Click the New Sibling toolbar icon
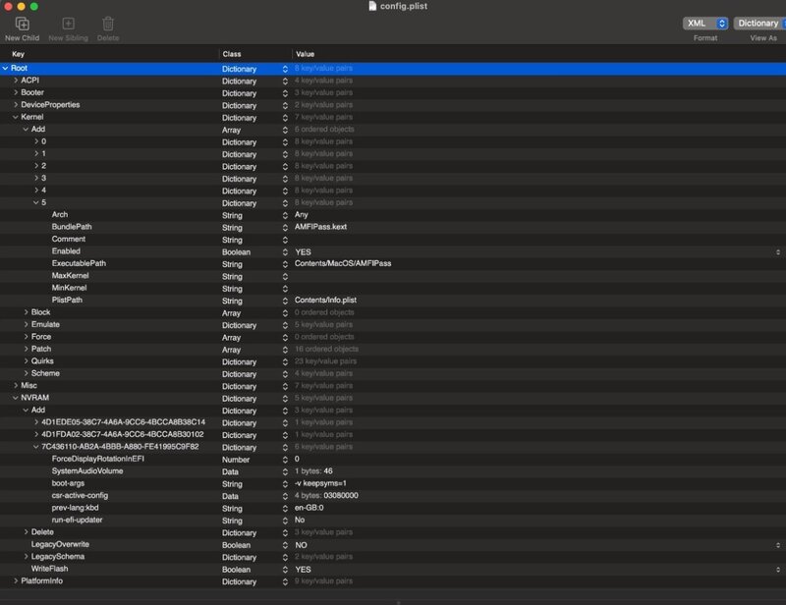Image resolution: width=786 pixels, height=605 pixels. pos(68,24)
